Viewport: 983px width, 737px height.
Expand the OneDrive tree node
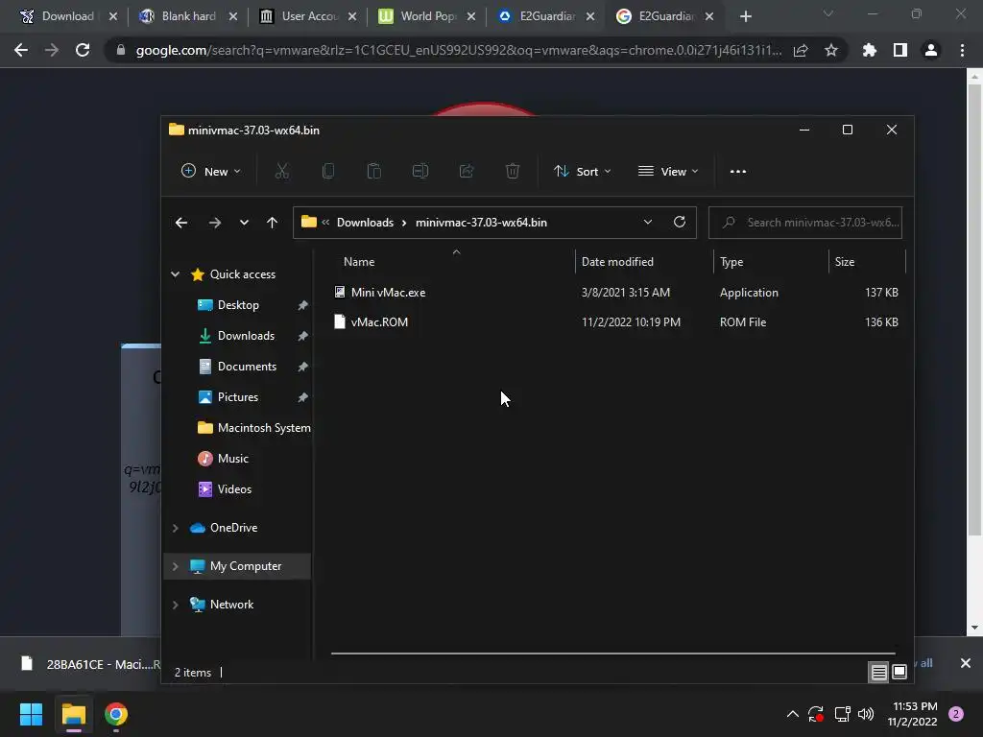pyautogui.click(x=176, y=528)
